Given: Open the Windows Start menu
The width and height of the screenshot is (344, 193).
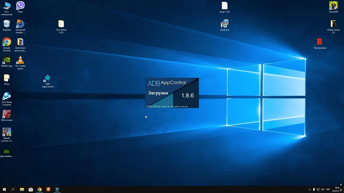Looking at the screenshot, I should (x=4, y=190).
